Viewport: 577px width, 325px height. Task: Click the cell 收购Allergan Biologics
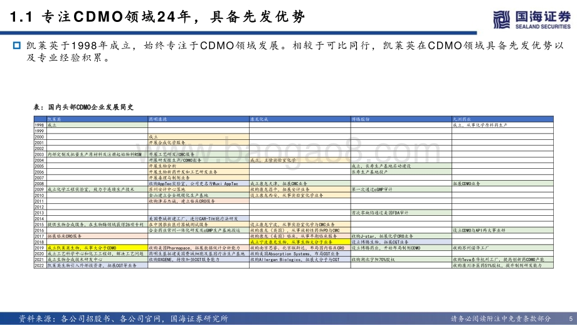300,260
